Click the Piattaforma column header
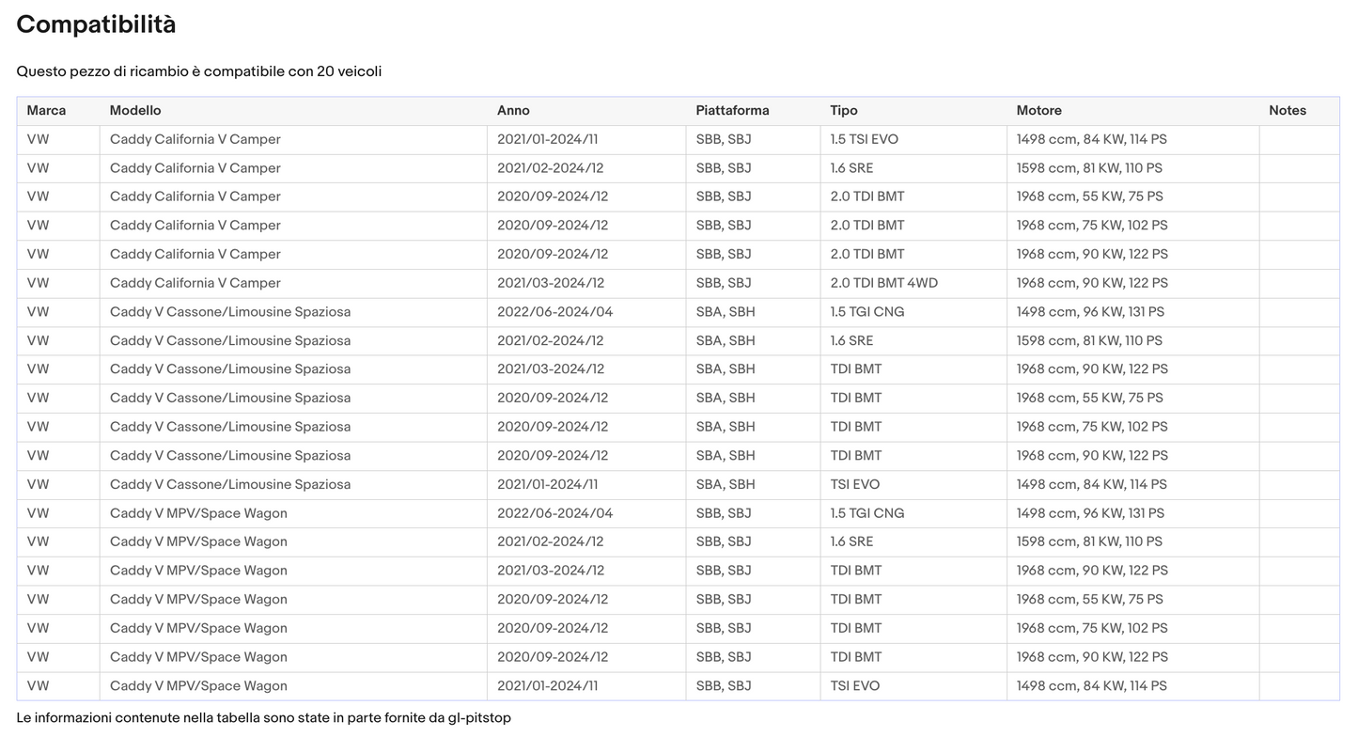The image size is (1358, 737). (732, 111)
